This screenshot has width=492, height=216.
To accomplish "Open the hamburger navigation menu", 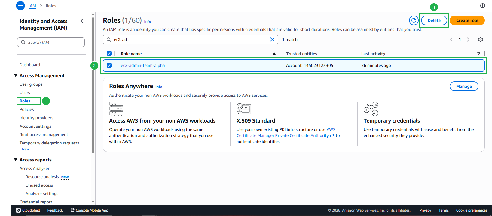I will [20, 6].
